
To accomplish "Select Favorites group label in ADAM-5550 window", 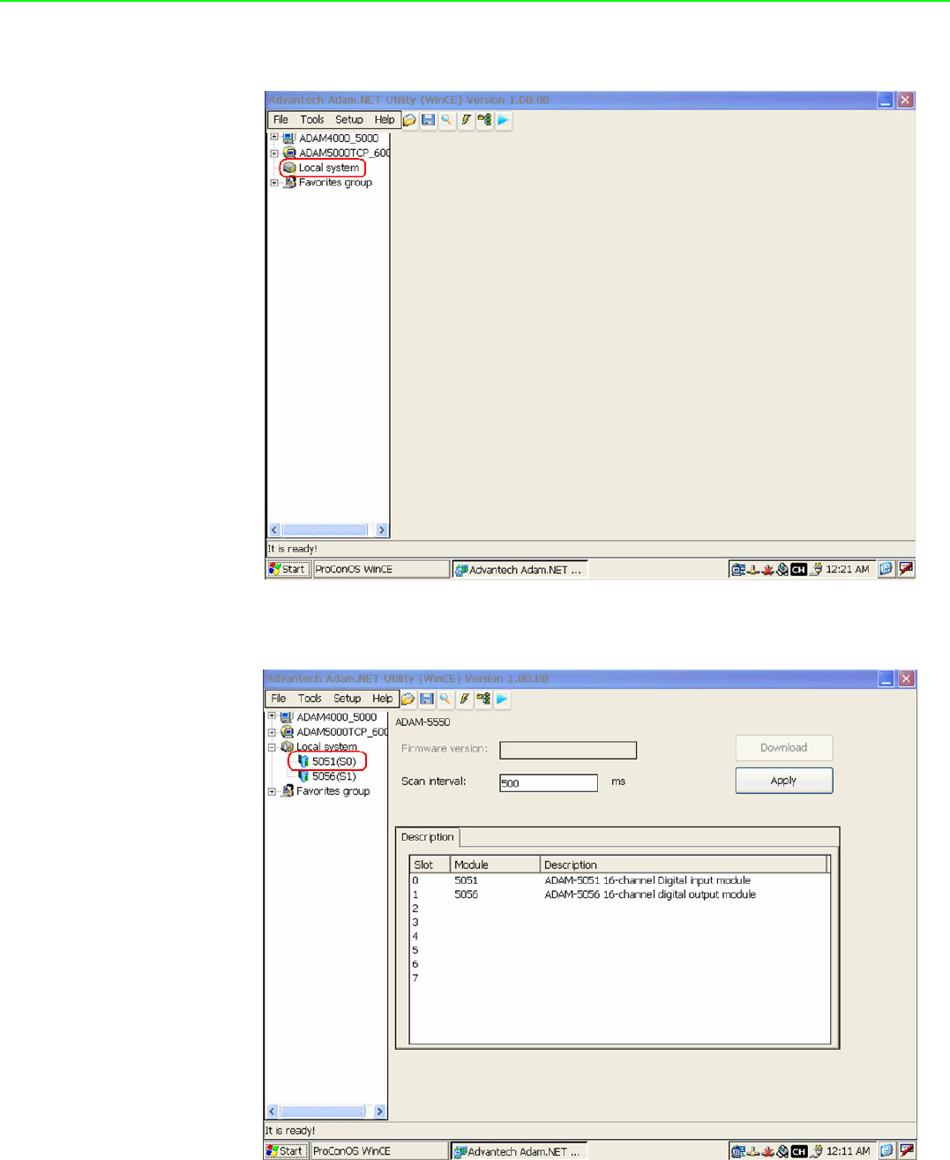I will (x=333, y=791).
